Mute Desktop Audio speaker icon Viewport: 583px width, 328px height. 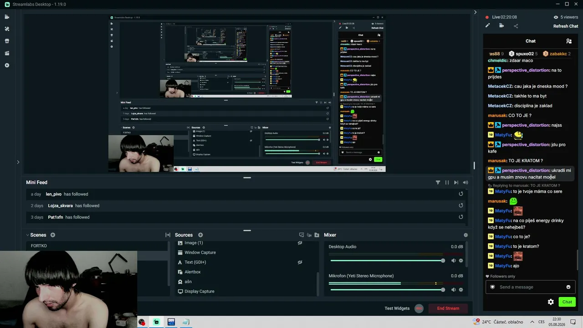(x=453, y=261)
